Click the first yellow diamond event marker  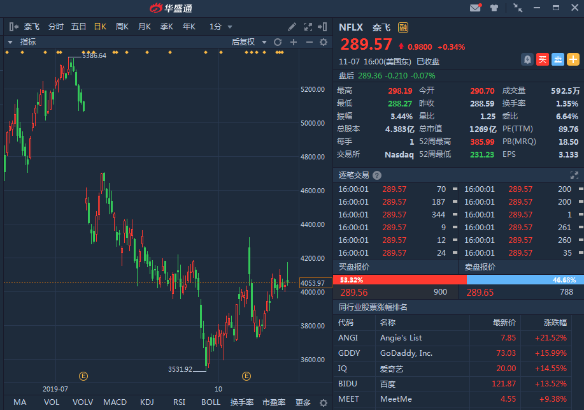tap(7, 52)
